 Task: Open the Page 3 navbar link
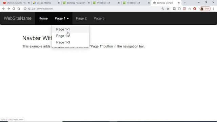(99, 18)
